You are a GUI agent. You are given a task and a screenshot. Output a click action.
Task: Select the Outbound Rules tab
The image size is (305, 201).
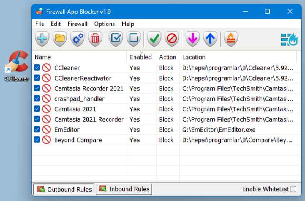(x=64, y=189)
